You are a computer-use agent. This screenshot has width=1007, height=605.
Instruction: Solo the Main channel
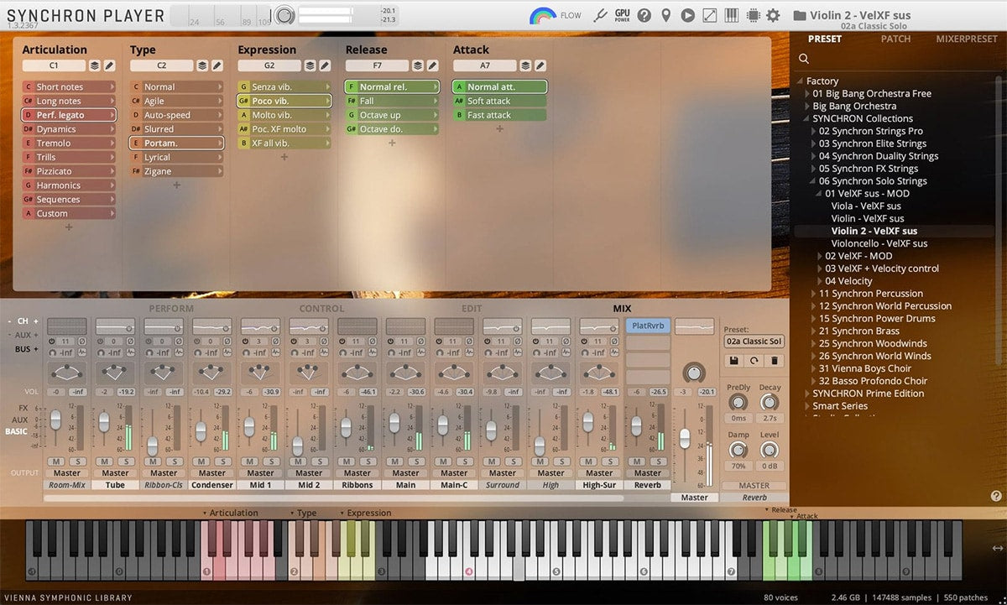coord(416,462)
